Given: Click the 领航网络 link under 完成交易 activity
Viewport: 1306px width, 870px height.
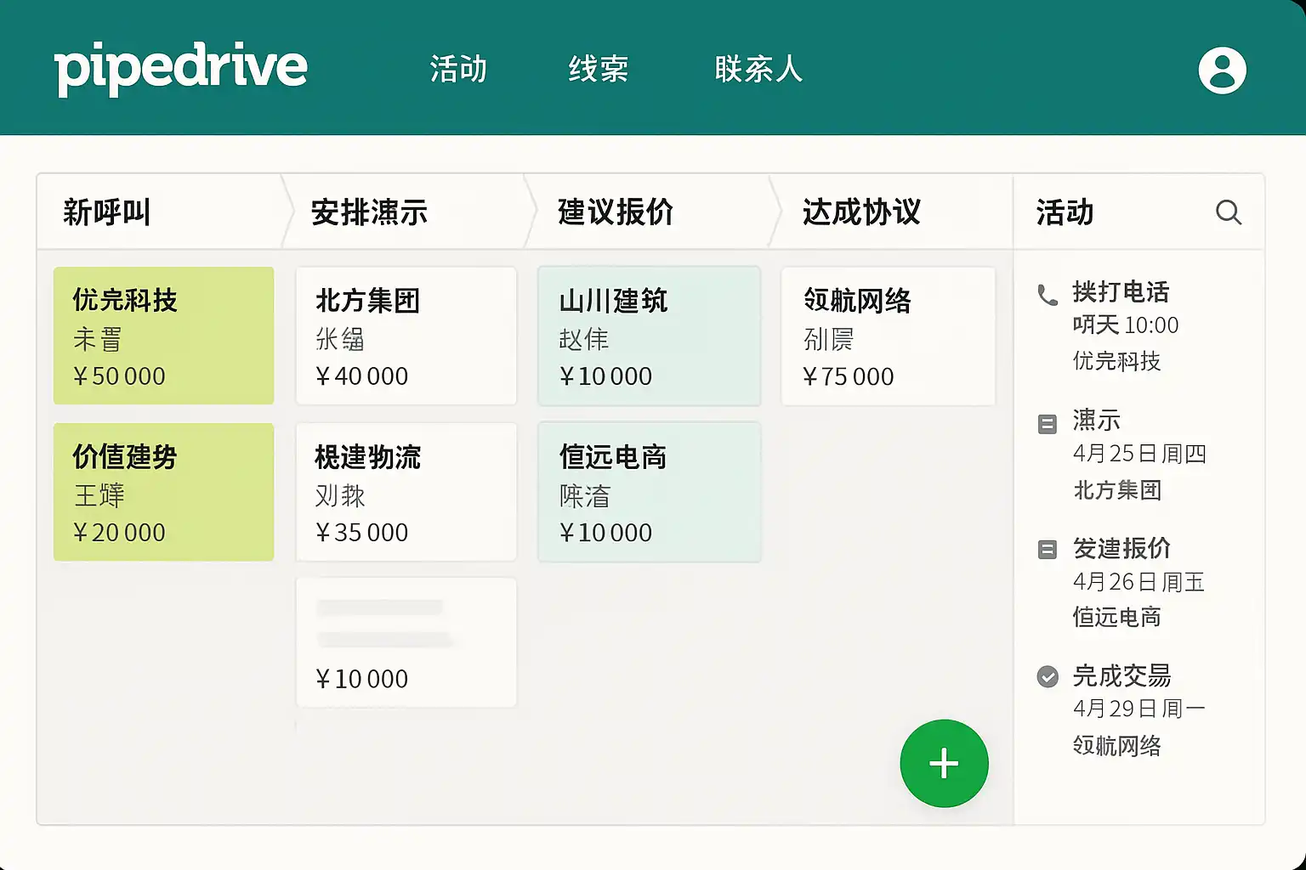Looking at the screenshot, I should coord(1117,745).
